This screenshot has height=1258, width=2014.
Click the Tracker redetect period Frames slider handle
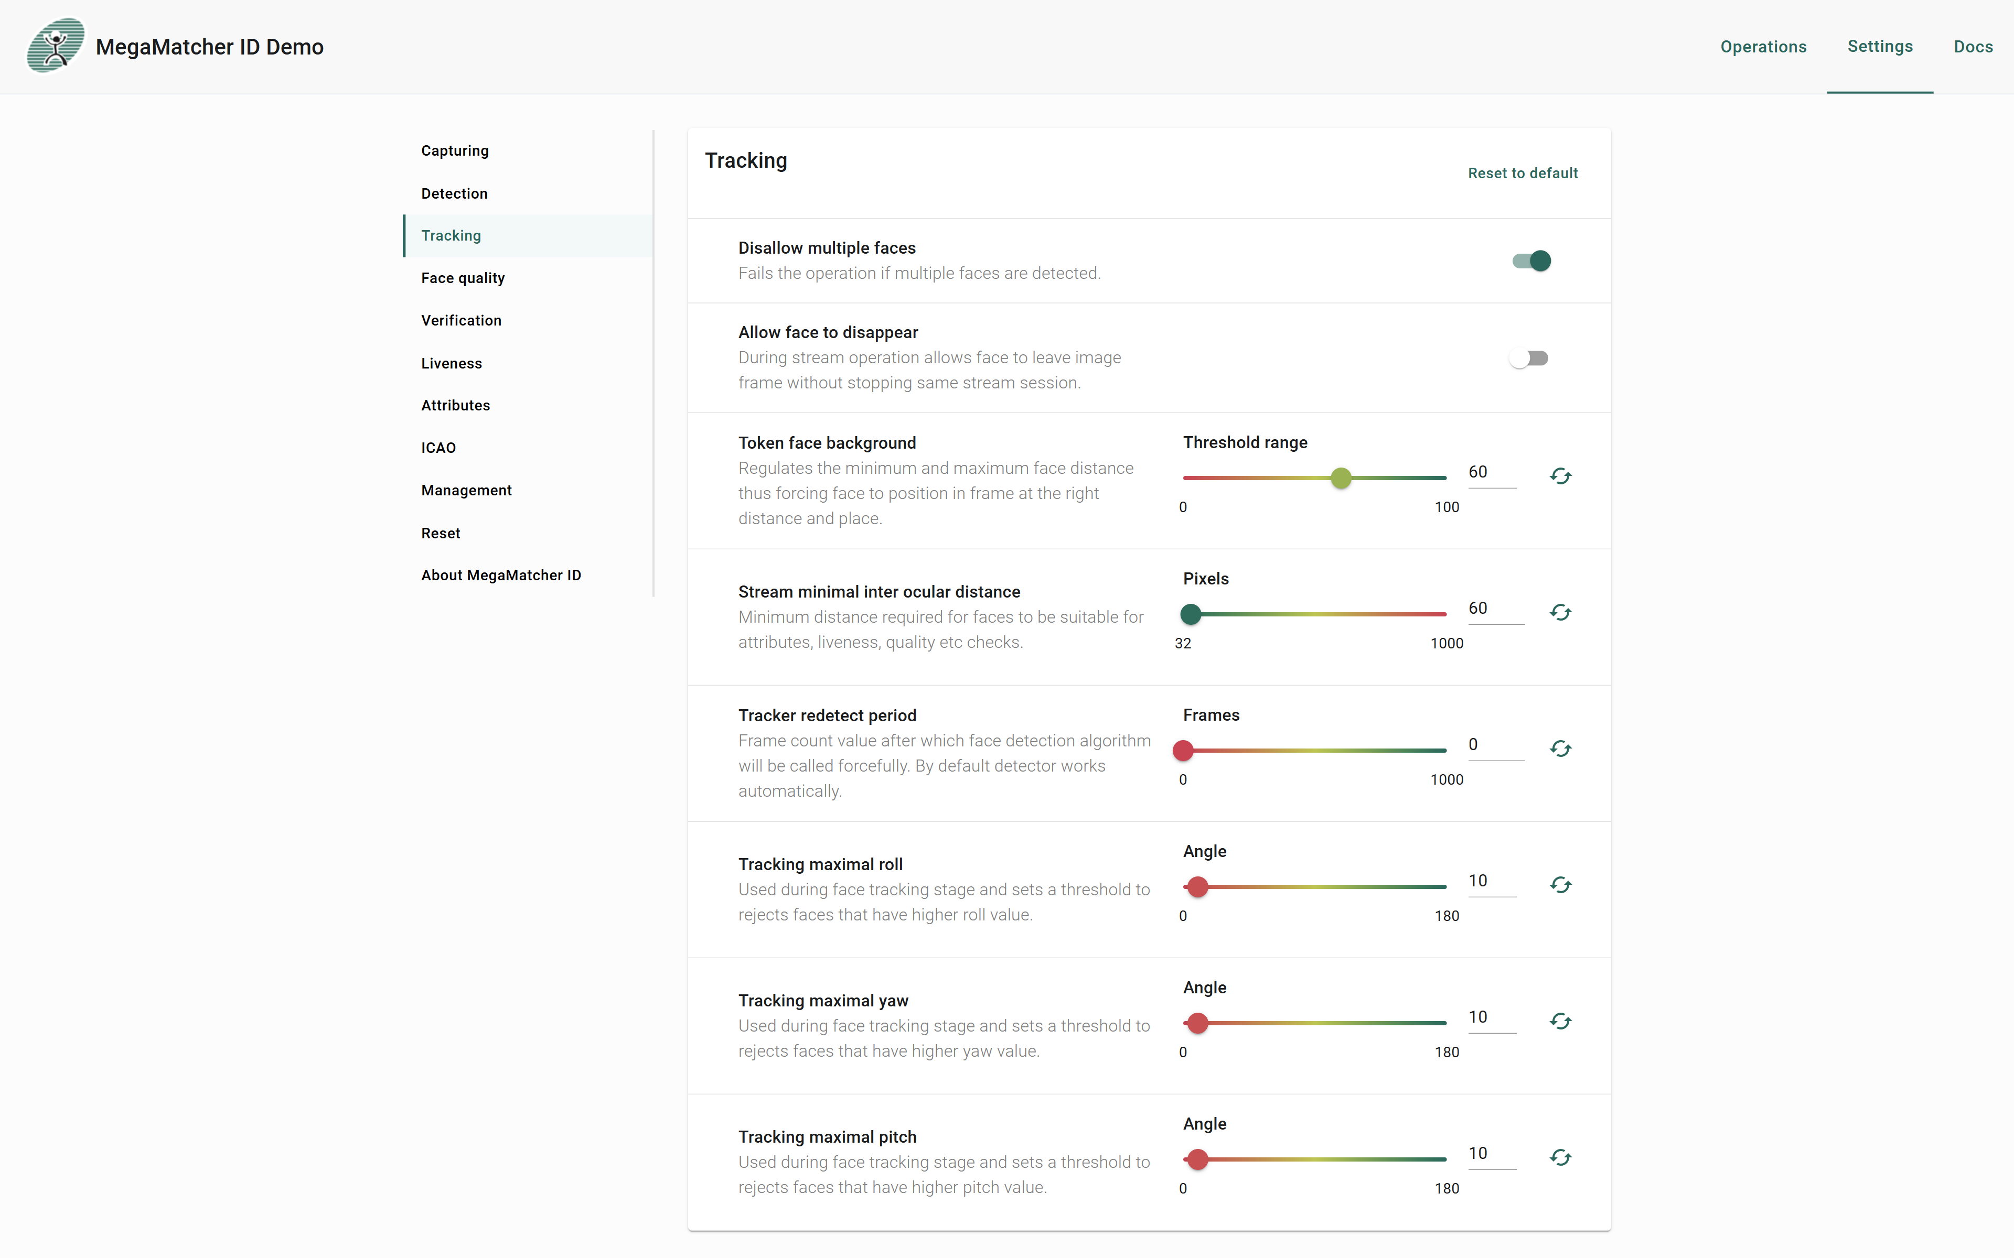(1183, 751)
